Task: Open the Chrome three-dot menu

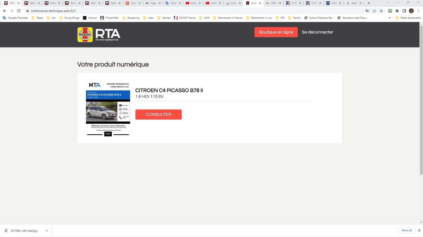Action: click(x=419, y=11)
